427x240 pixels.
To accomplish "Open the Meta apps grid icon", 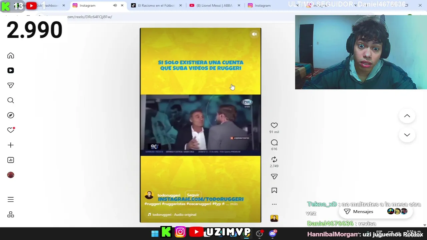I will (x=11, y=214).
